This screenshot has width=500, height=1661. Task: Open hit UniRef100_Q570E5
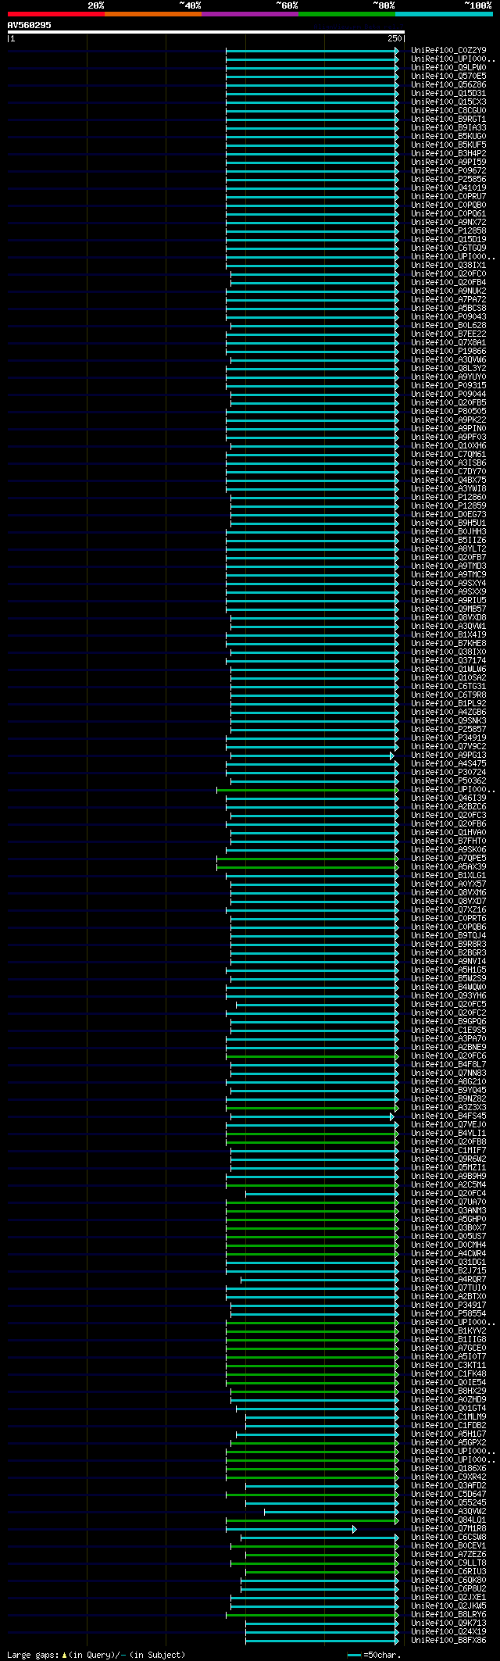(448, 76)
